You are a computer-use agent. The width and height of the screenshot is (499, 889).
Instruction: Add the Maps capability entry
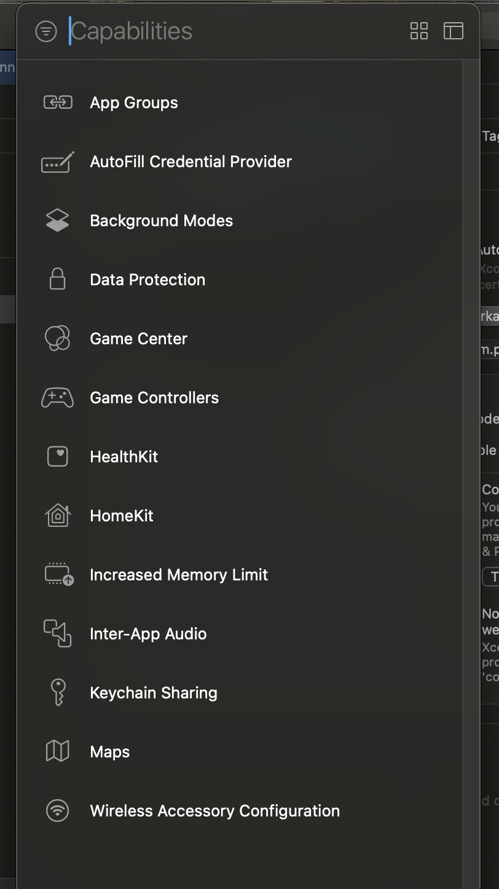[109, 751]
